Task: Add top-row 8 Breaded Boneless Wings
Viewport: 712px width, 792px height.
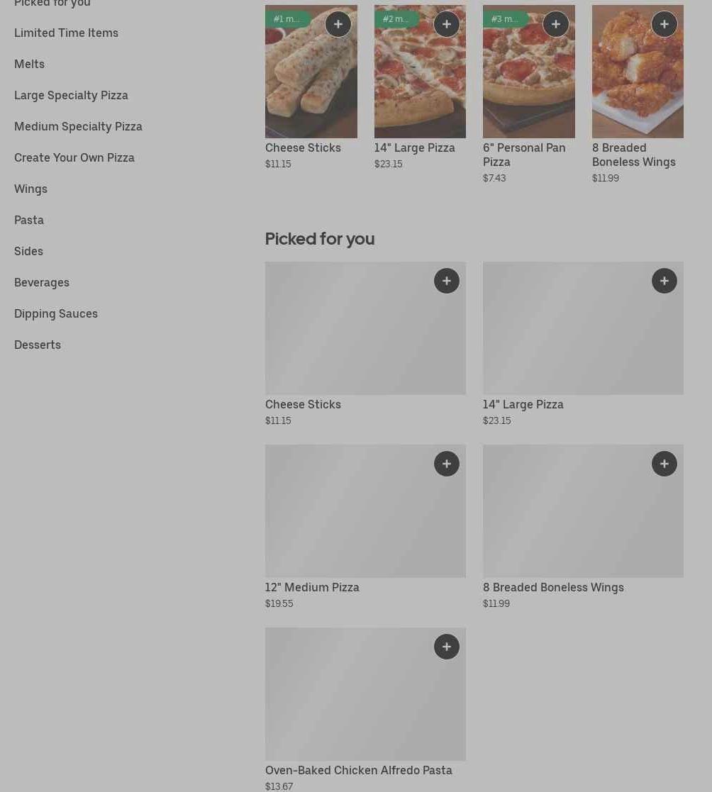Action: [664, 24]
